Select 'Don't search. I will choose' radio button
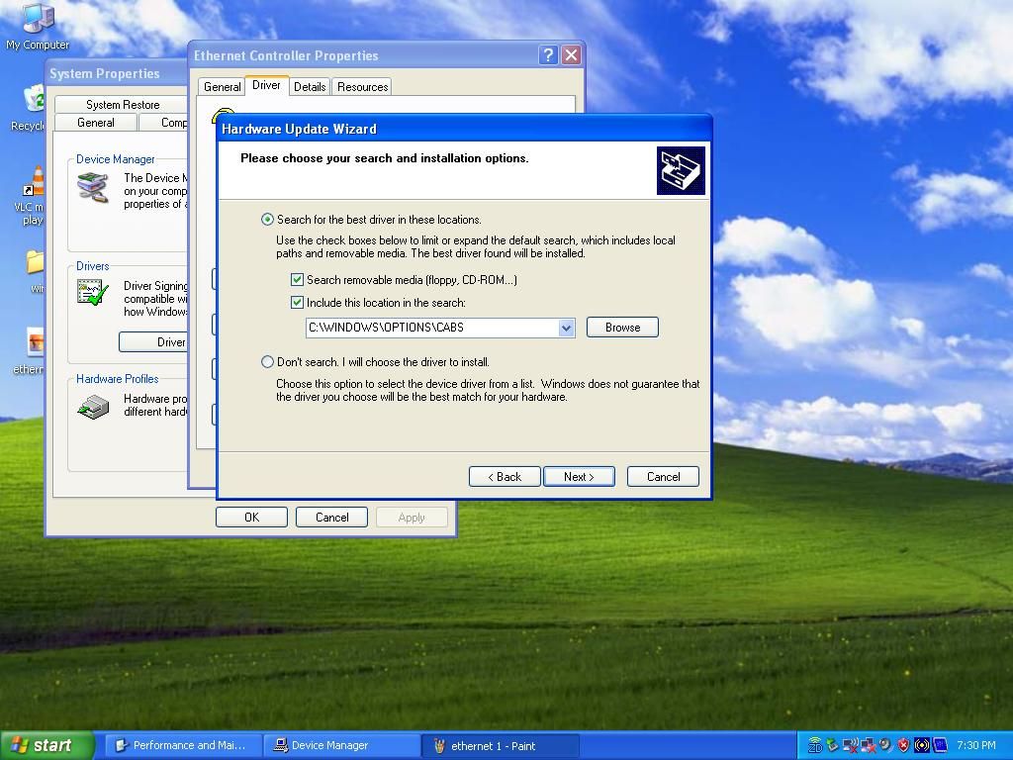 [267, 362]
